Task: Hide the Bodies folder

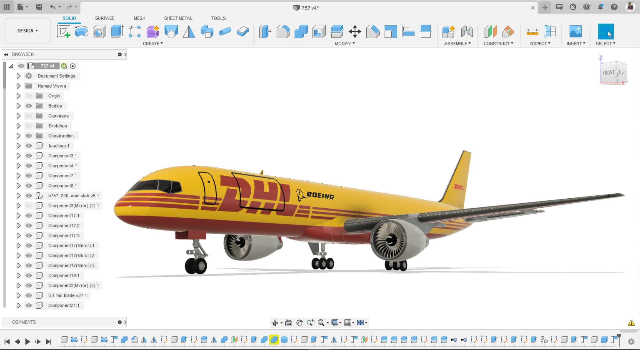Action: pos(29,106)
